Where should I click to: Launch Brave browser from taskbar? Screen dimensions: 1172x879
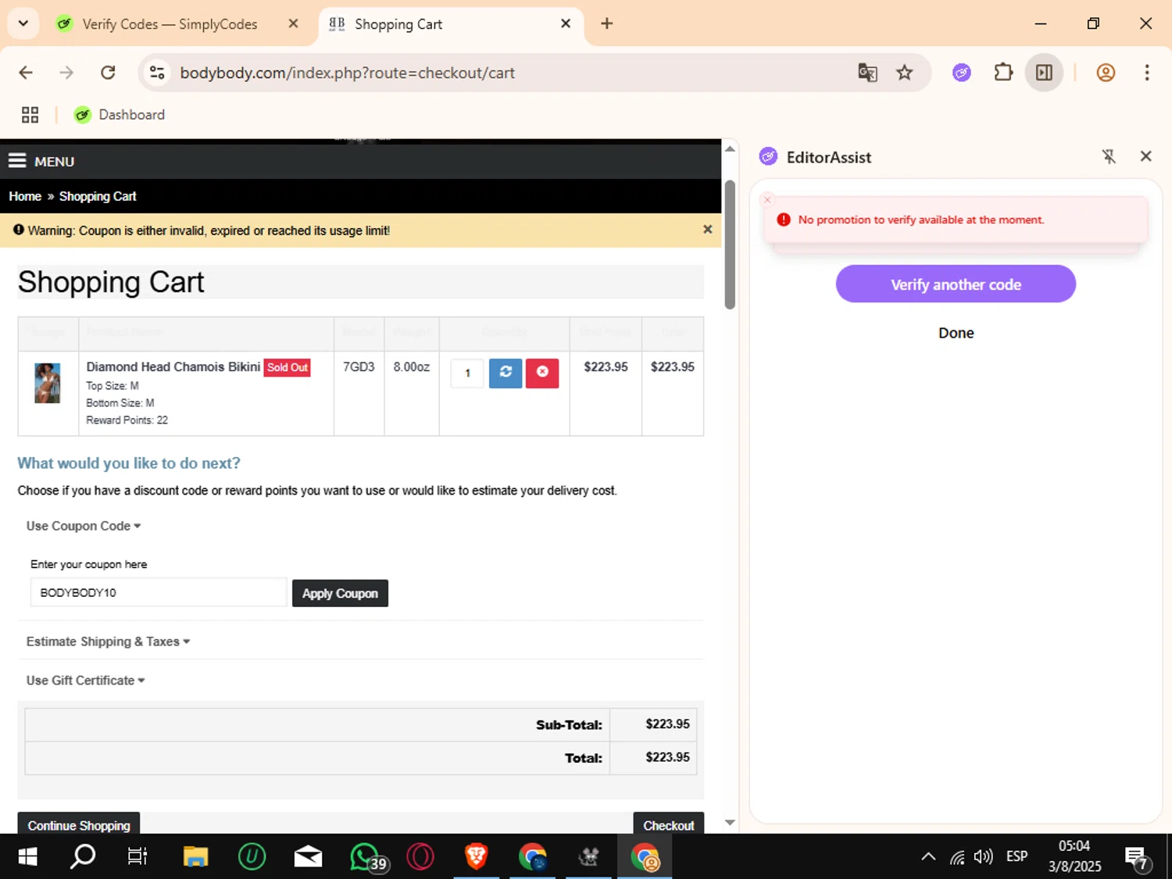pyautogui.click(x=476, y=857)
